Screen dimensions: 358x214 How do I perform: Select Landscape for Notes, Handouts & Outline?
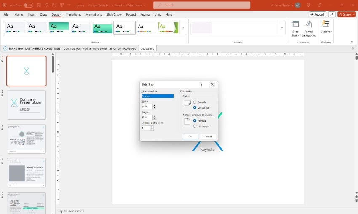coord(195,126)
